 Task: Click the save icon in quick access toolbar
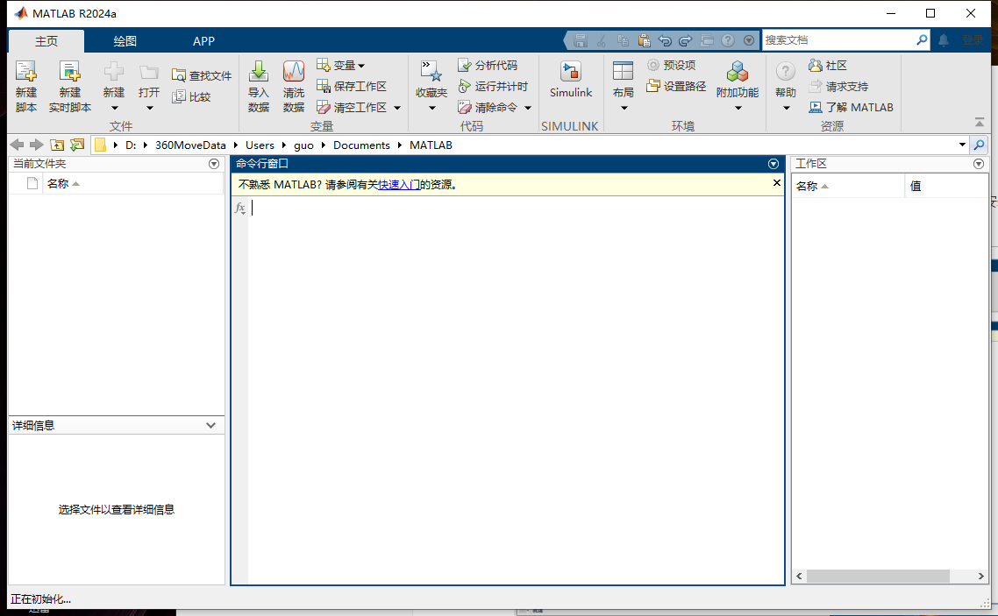tap(580, 40)
